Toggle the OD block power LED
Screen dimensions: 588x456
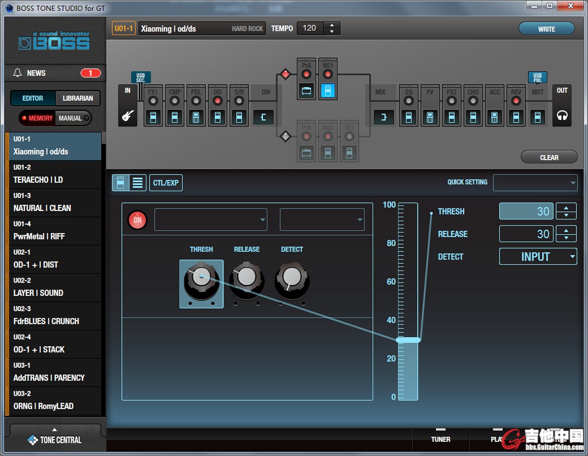(218, 101)
